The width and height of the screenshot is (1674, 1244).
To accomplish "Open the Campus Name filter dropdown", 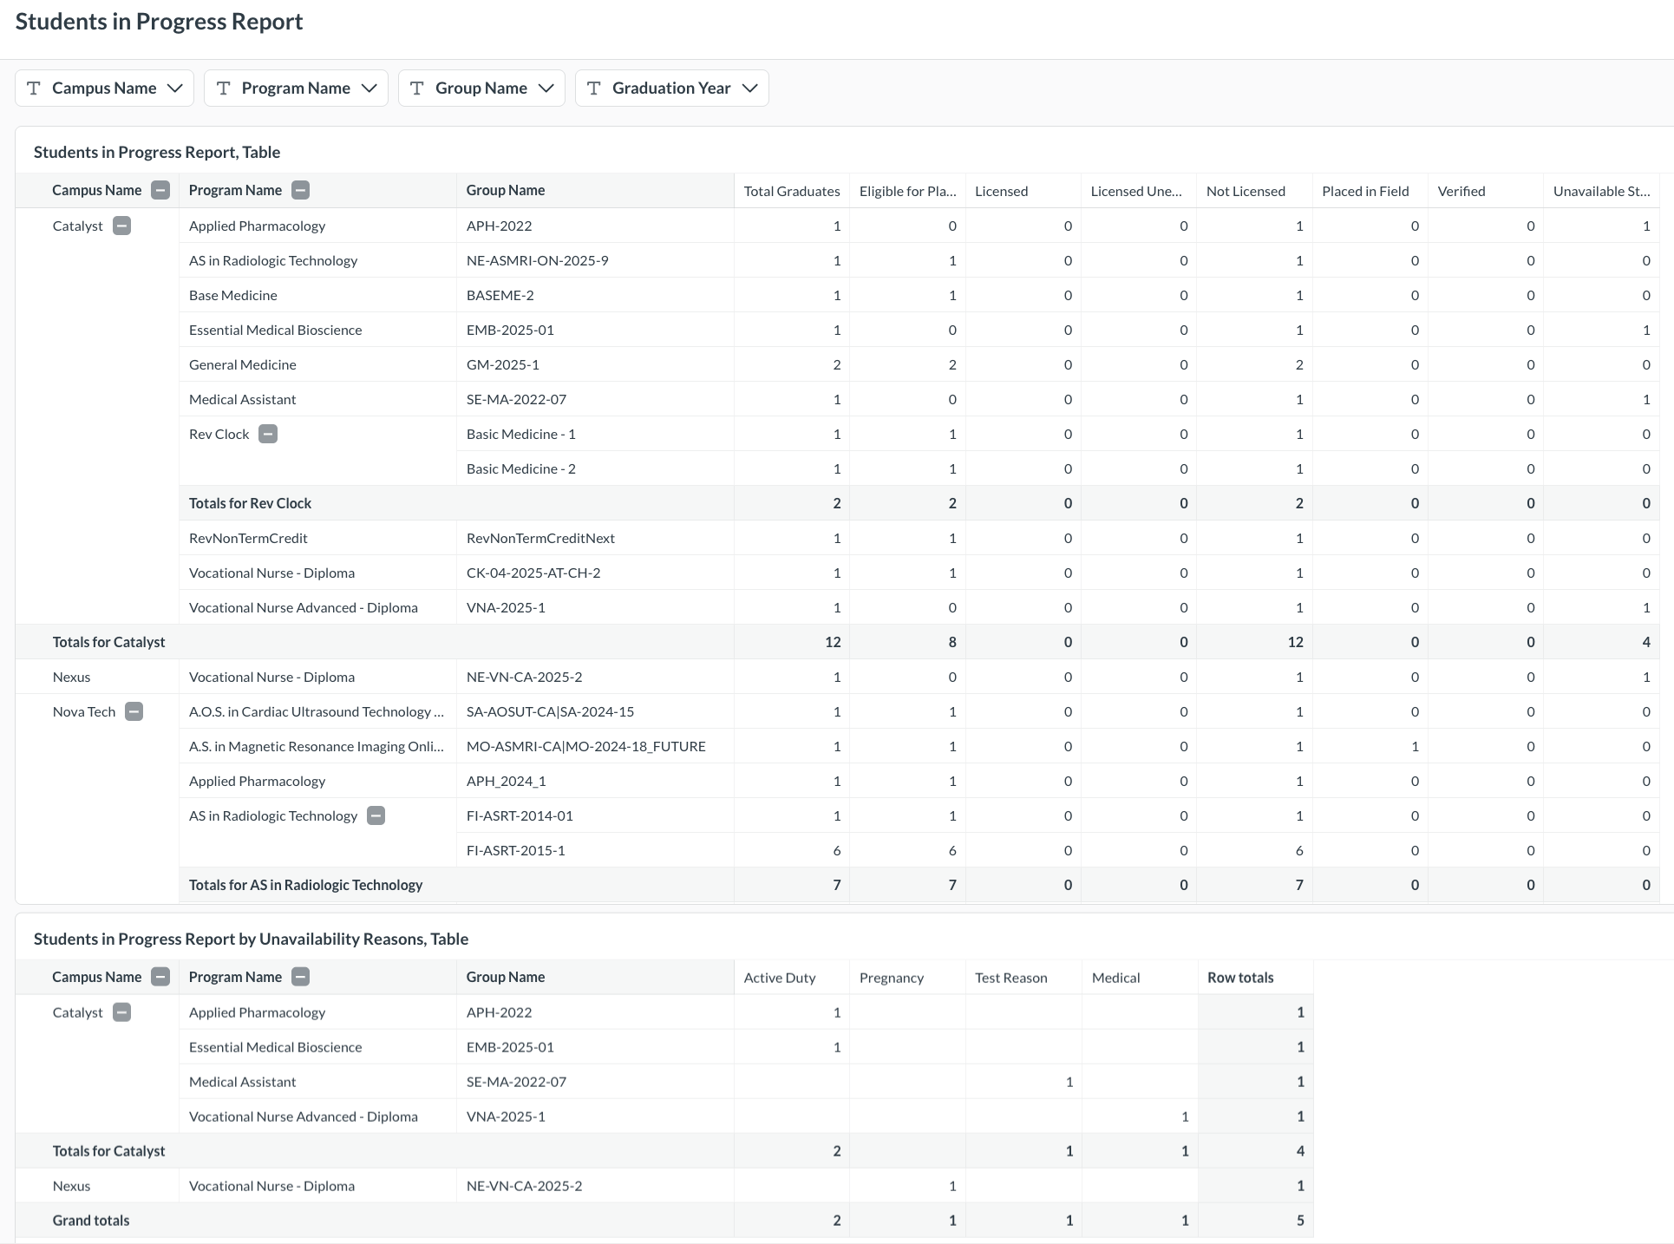I will pos(104,88).
